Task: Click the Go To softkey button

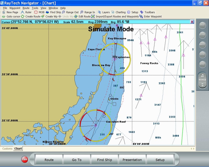Action: point(77,160)
